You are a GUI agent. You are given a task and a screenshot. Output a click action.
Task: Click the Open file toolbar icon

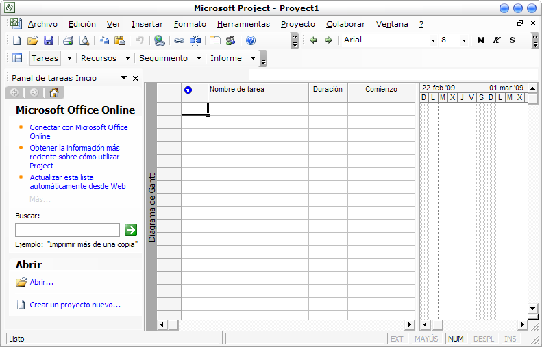click(x=32, y=40)
